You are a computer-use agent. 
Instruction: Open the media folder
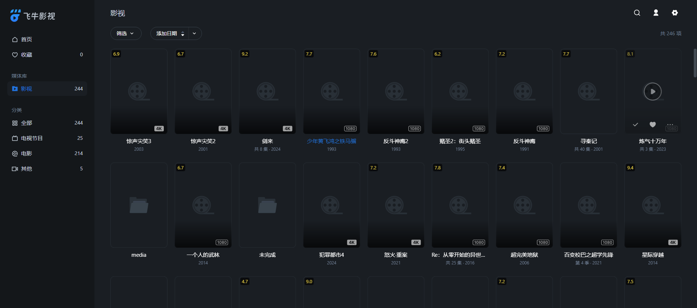pyautogui.click(x=139, y=205)
